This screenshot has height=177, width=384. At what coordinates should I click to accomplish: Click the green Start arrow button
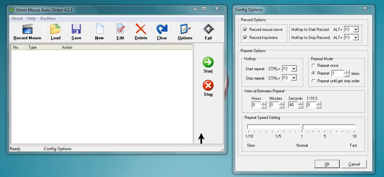click(208, 62)
